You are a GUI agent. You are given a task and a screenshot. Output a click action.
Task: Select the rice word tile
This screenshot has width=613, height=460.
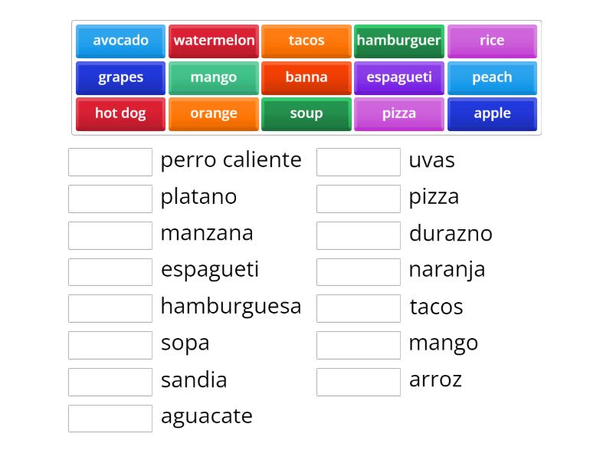pos(493,41)
